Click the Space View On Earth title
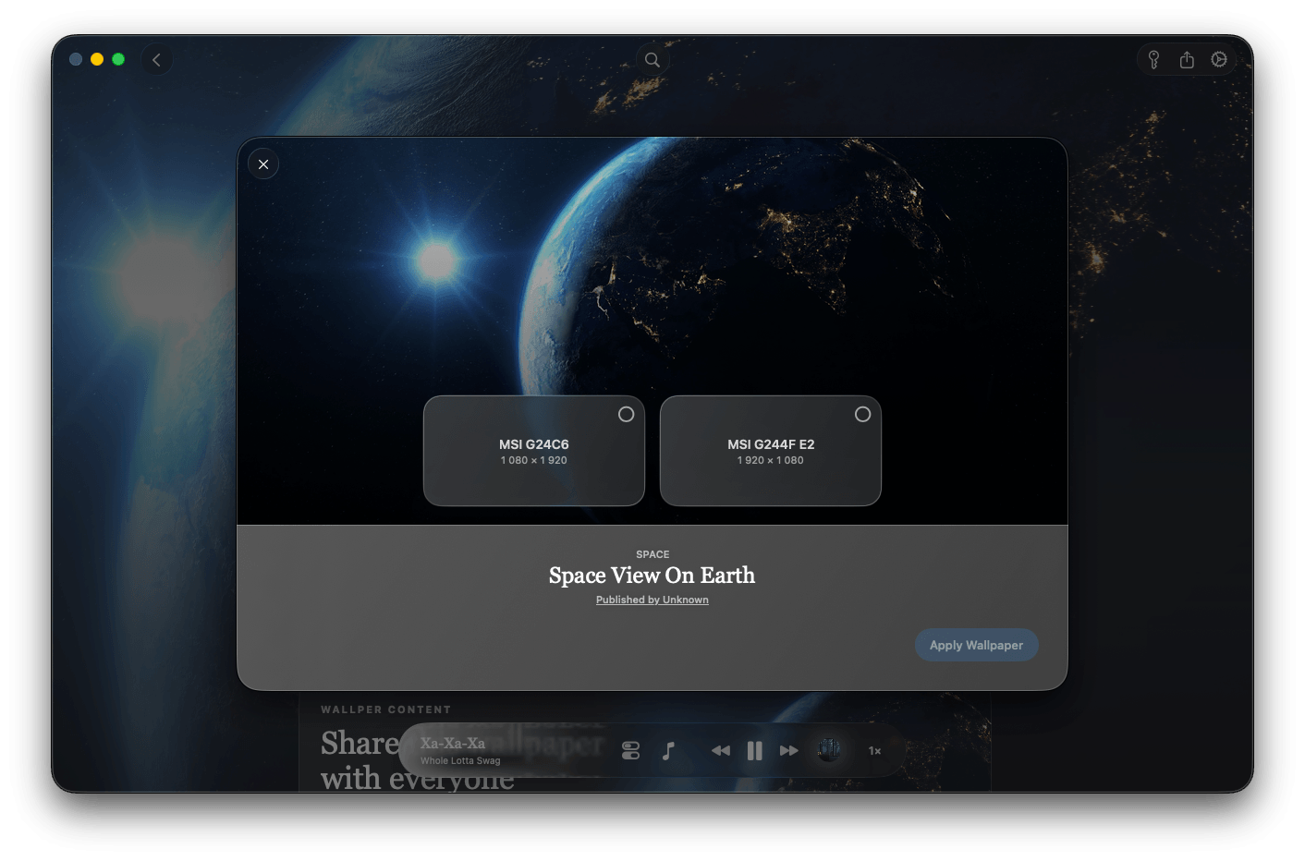The height and width of the screenshot is (861, 1305). coord(652,576)
